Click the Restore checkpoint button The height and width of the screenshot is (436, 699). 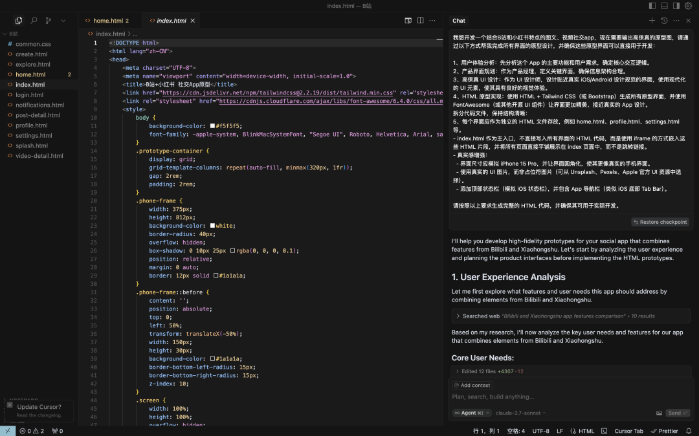coord(660,222)
